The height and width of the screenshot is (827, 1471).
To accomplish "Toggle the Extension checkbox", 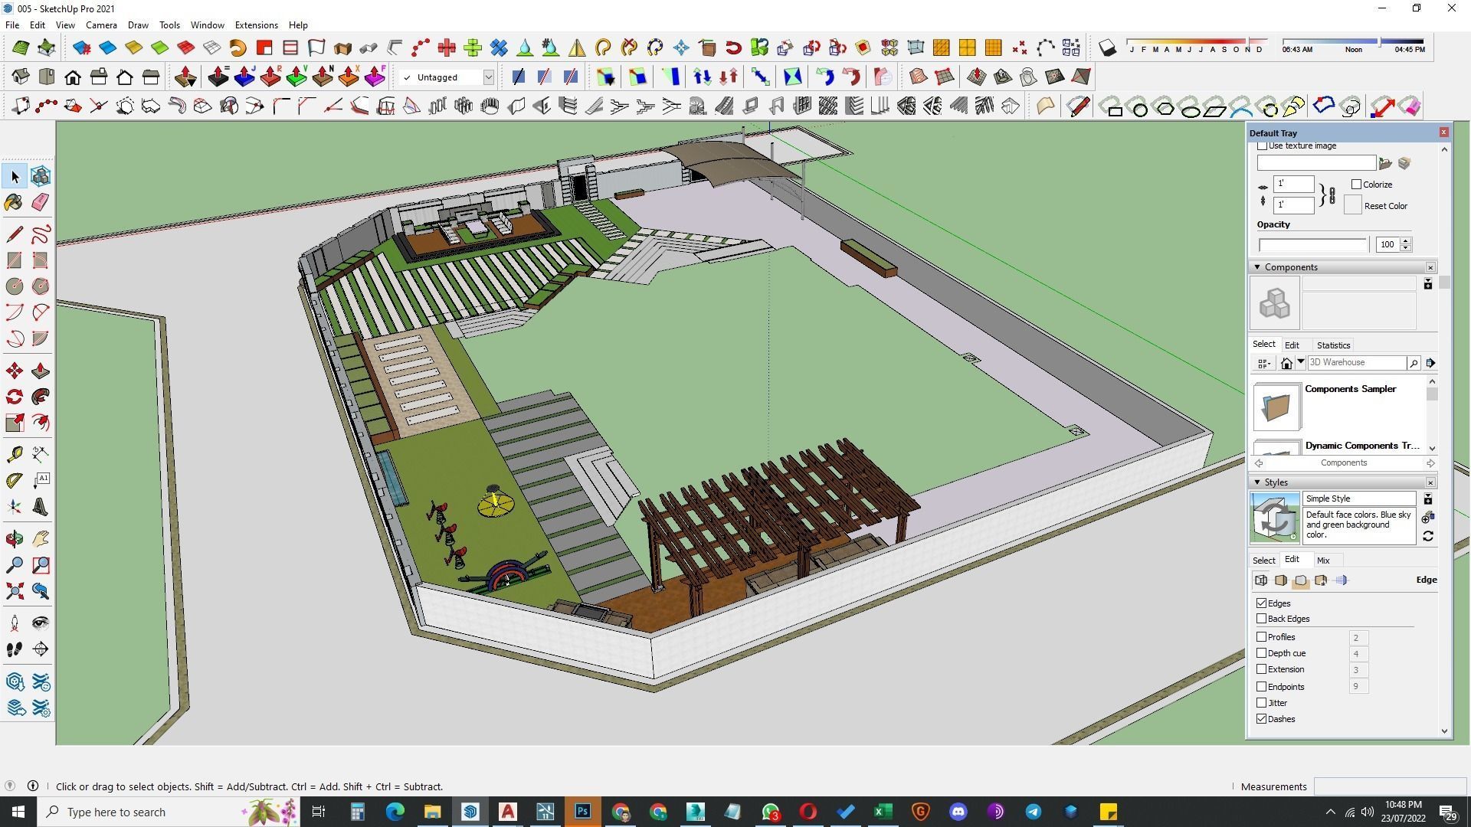I will (1262, 669).
